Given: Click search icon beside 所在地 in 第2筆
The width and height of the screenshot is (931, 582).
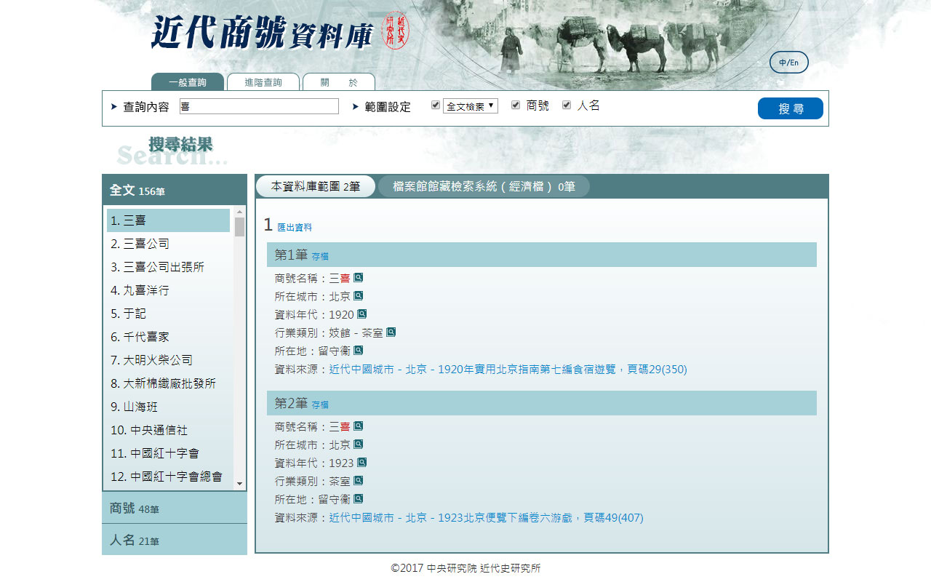Looking at the screenshot, I should pos(358,498).
